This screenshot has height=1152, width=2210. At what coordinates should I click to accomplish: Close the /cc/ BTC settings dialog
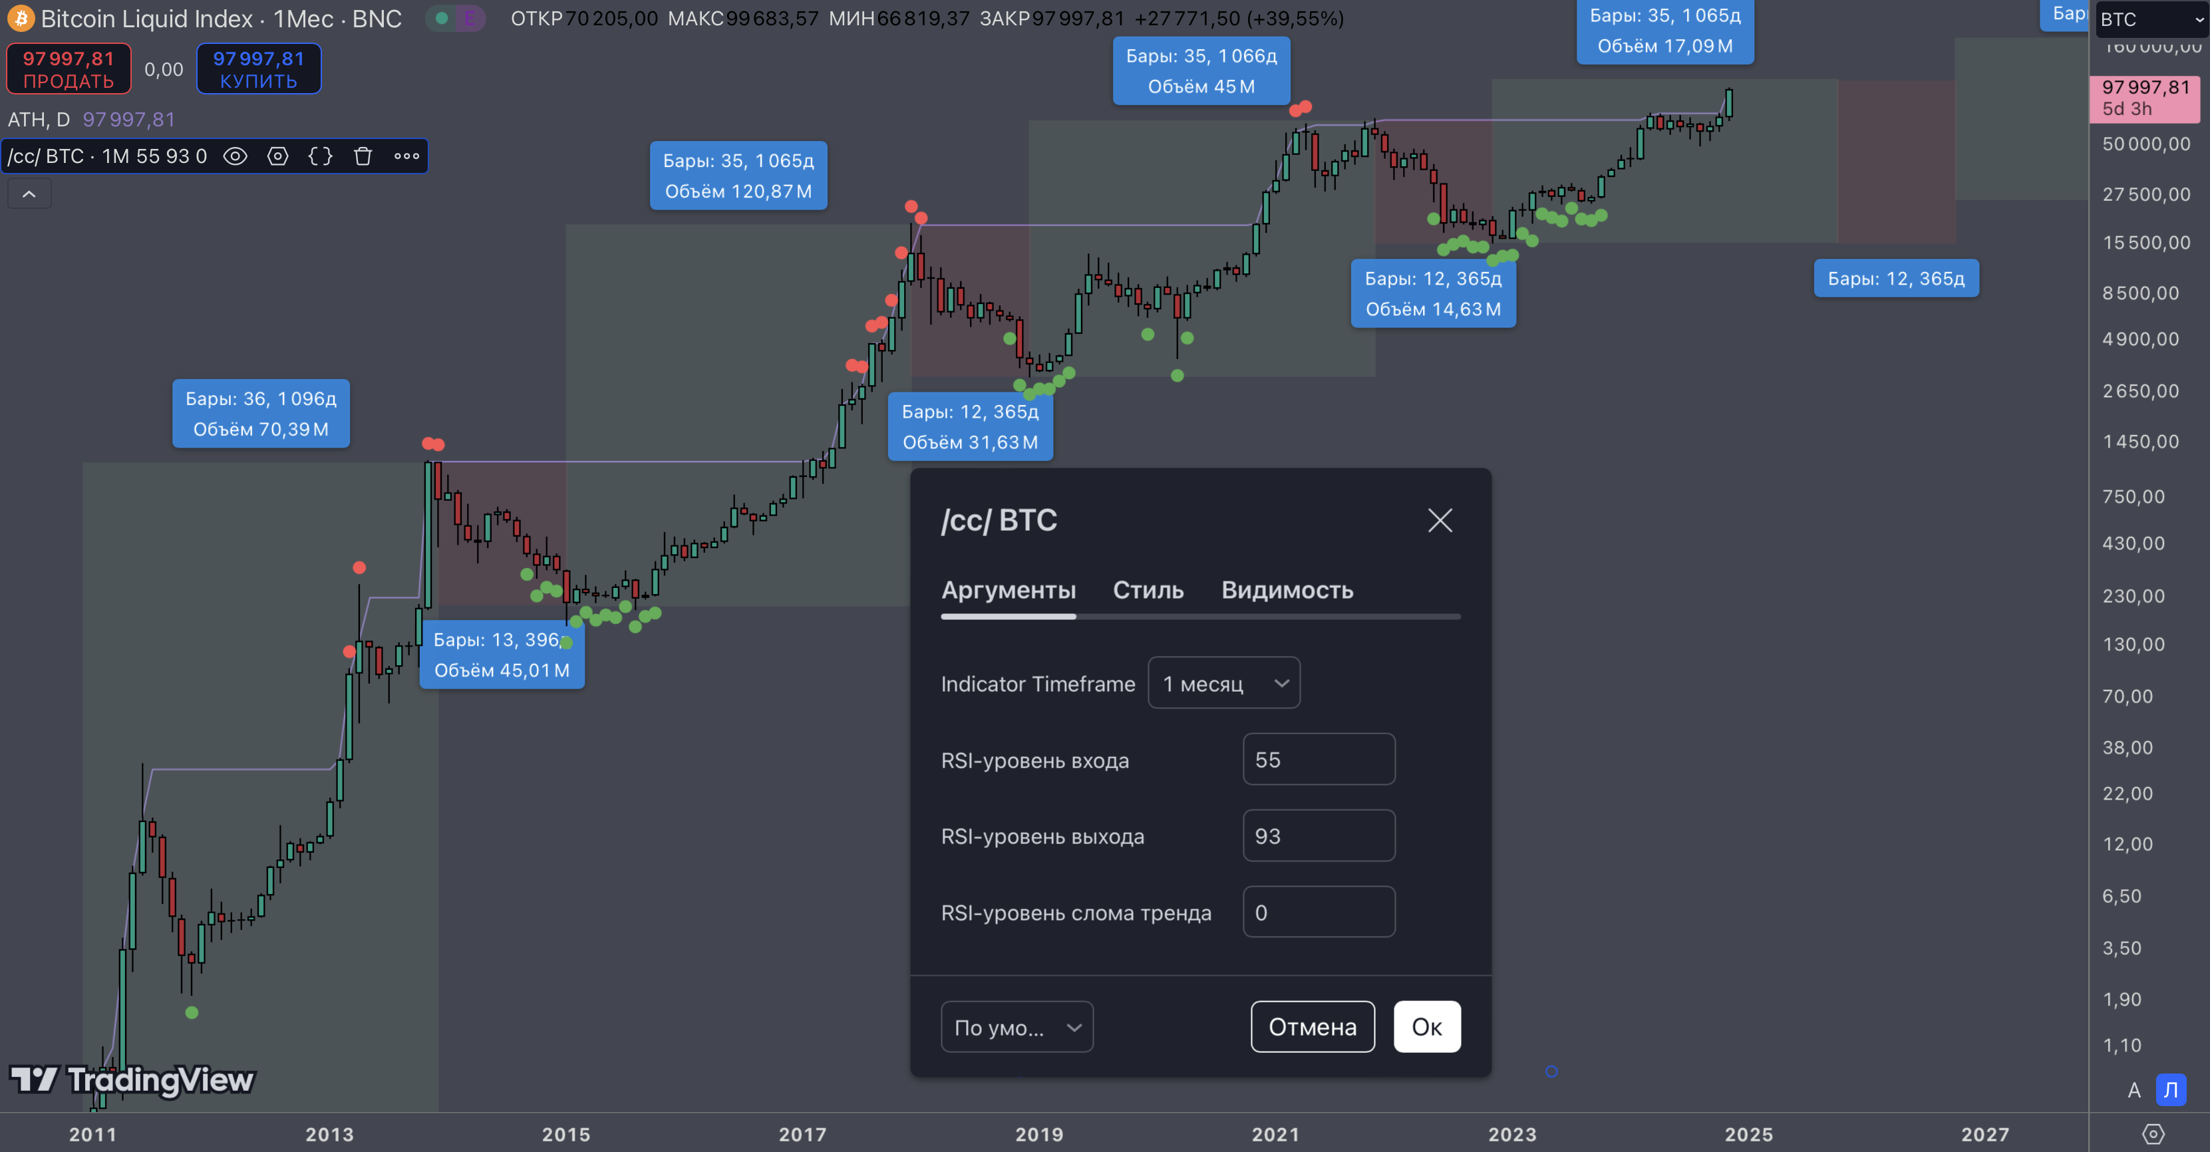tap(1440, 520)
